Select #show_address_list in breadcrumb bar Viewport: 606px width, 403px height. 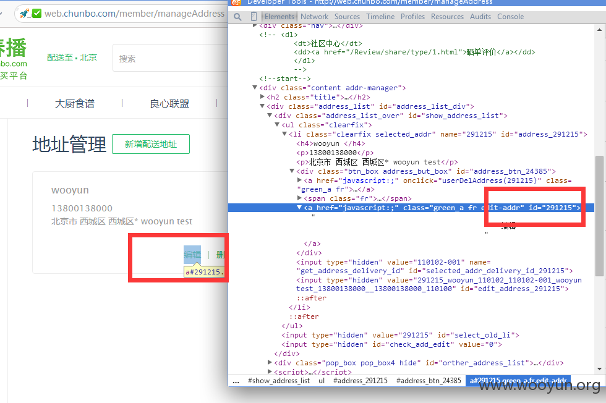pyautogui.click(x=279, y=381)
